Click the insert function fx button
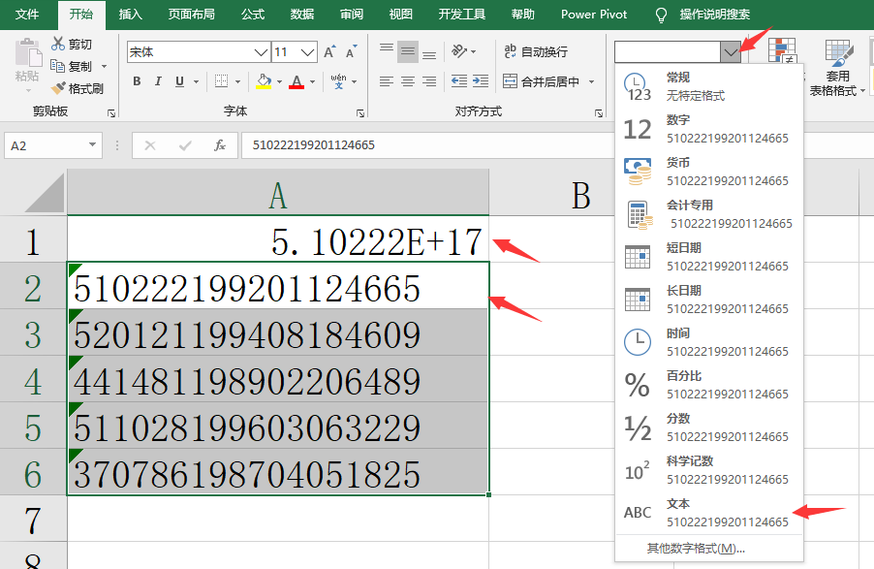This screenshot has height=569, width=874. point(220,145)
